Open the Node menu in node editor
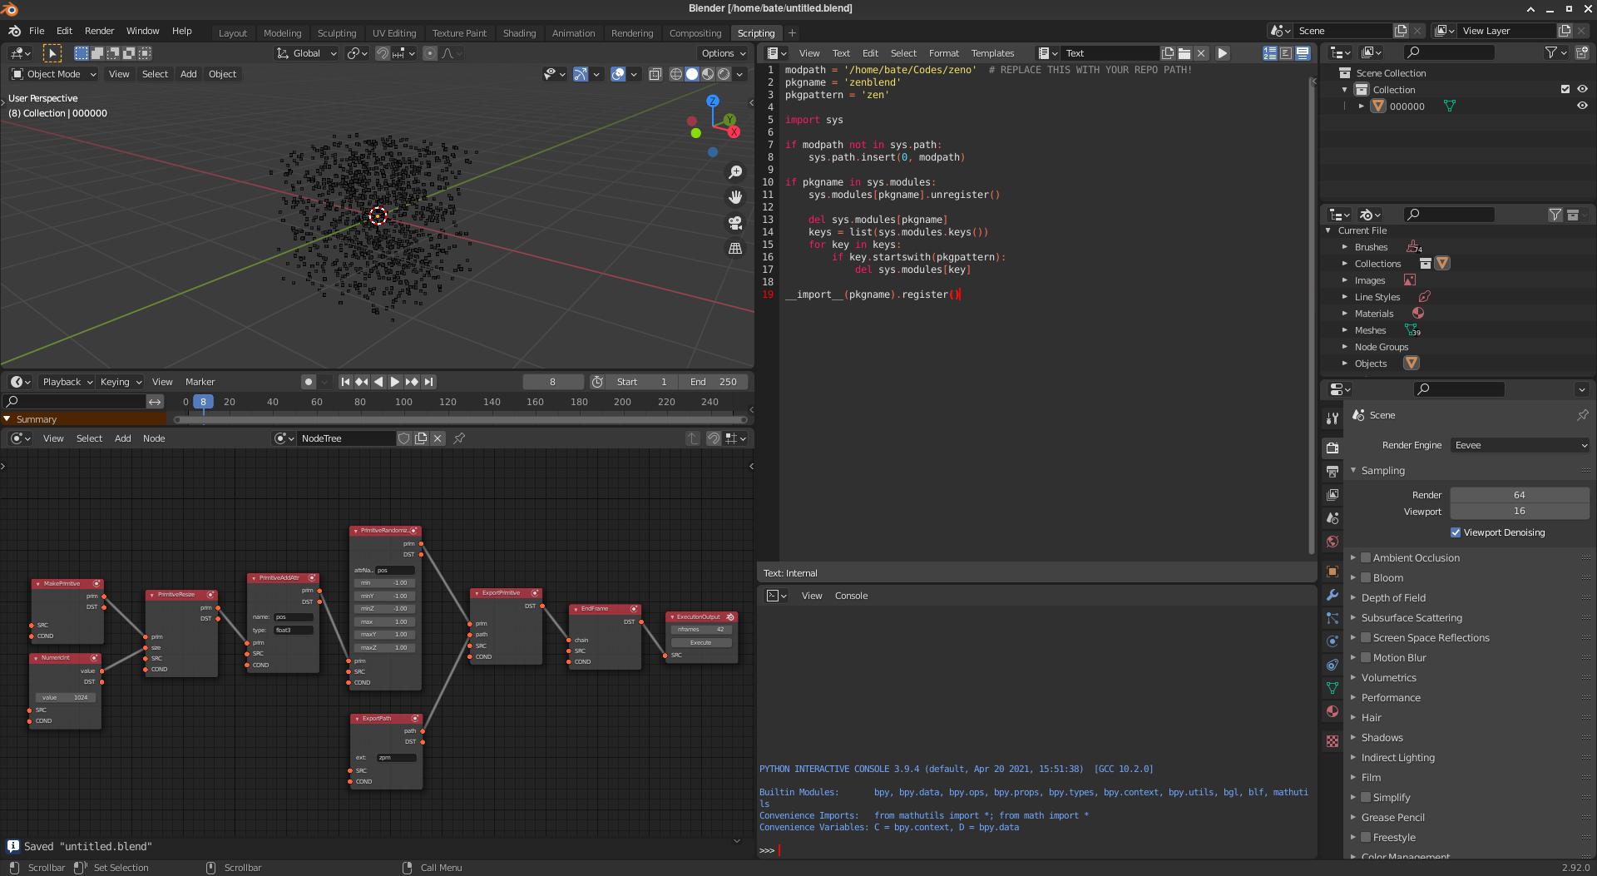The width and height of the screenshot is (1597, 876). click(154, 438)
